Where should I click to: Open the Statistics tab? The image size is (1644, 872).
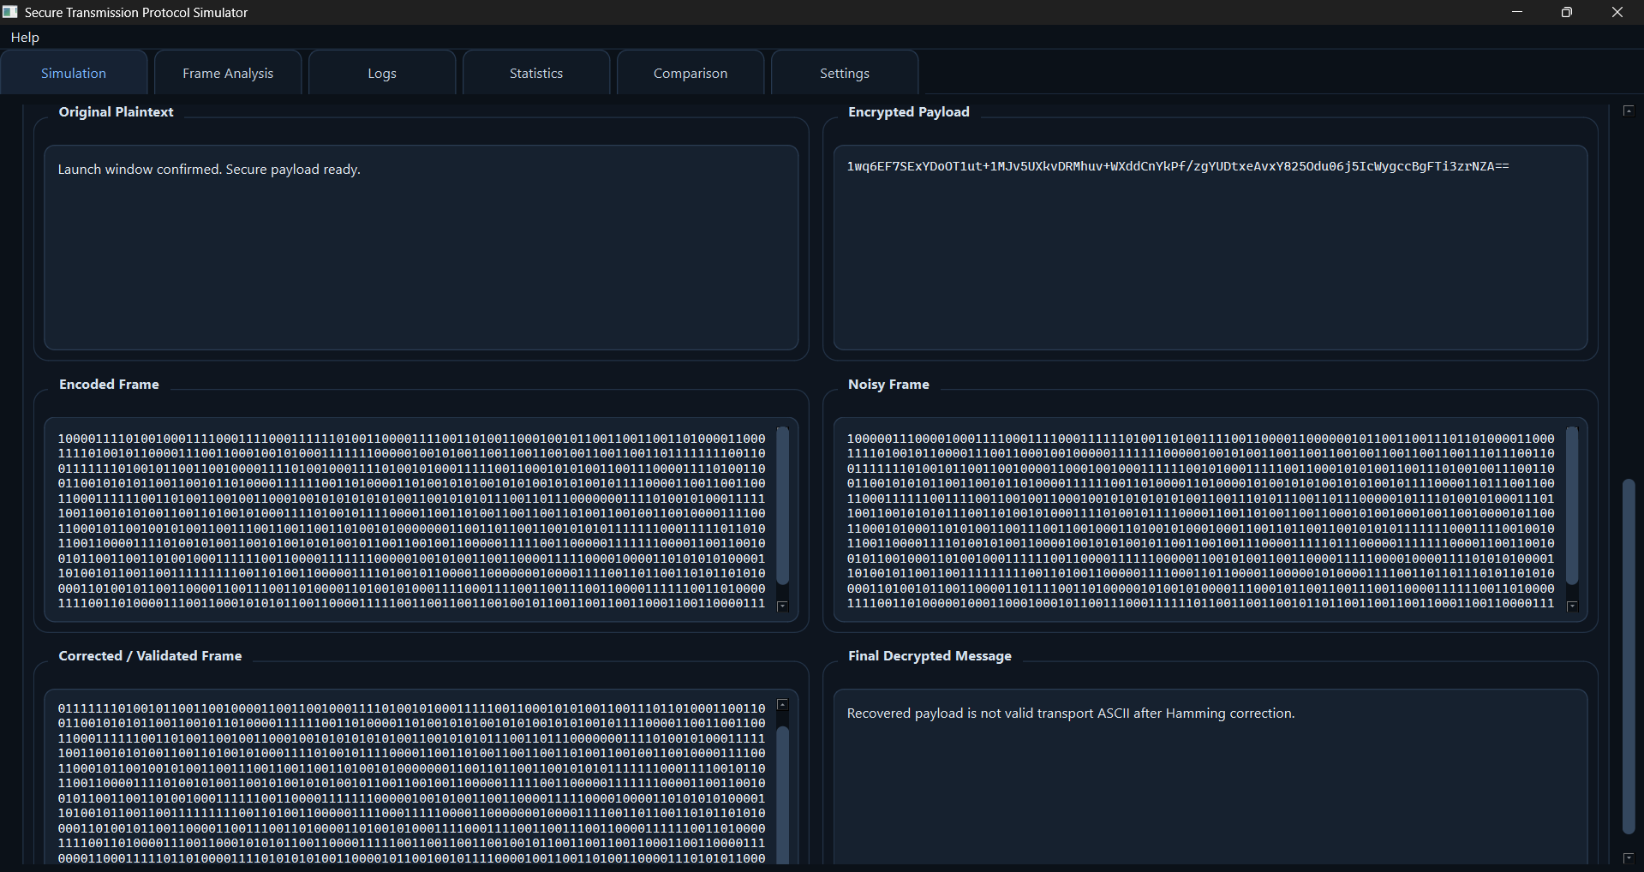pos(536,74)
